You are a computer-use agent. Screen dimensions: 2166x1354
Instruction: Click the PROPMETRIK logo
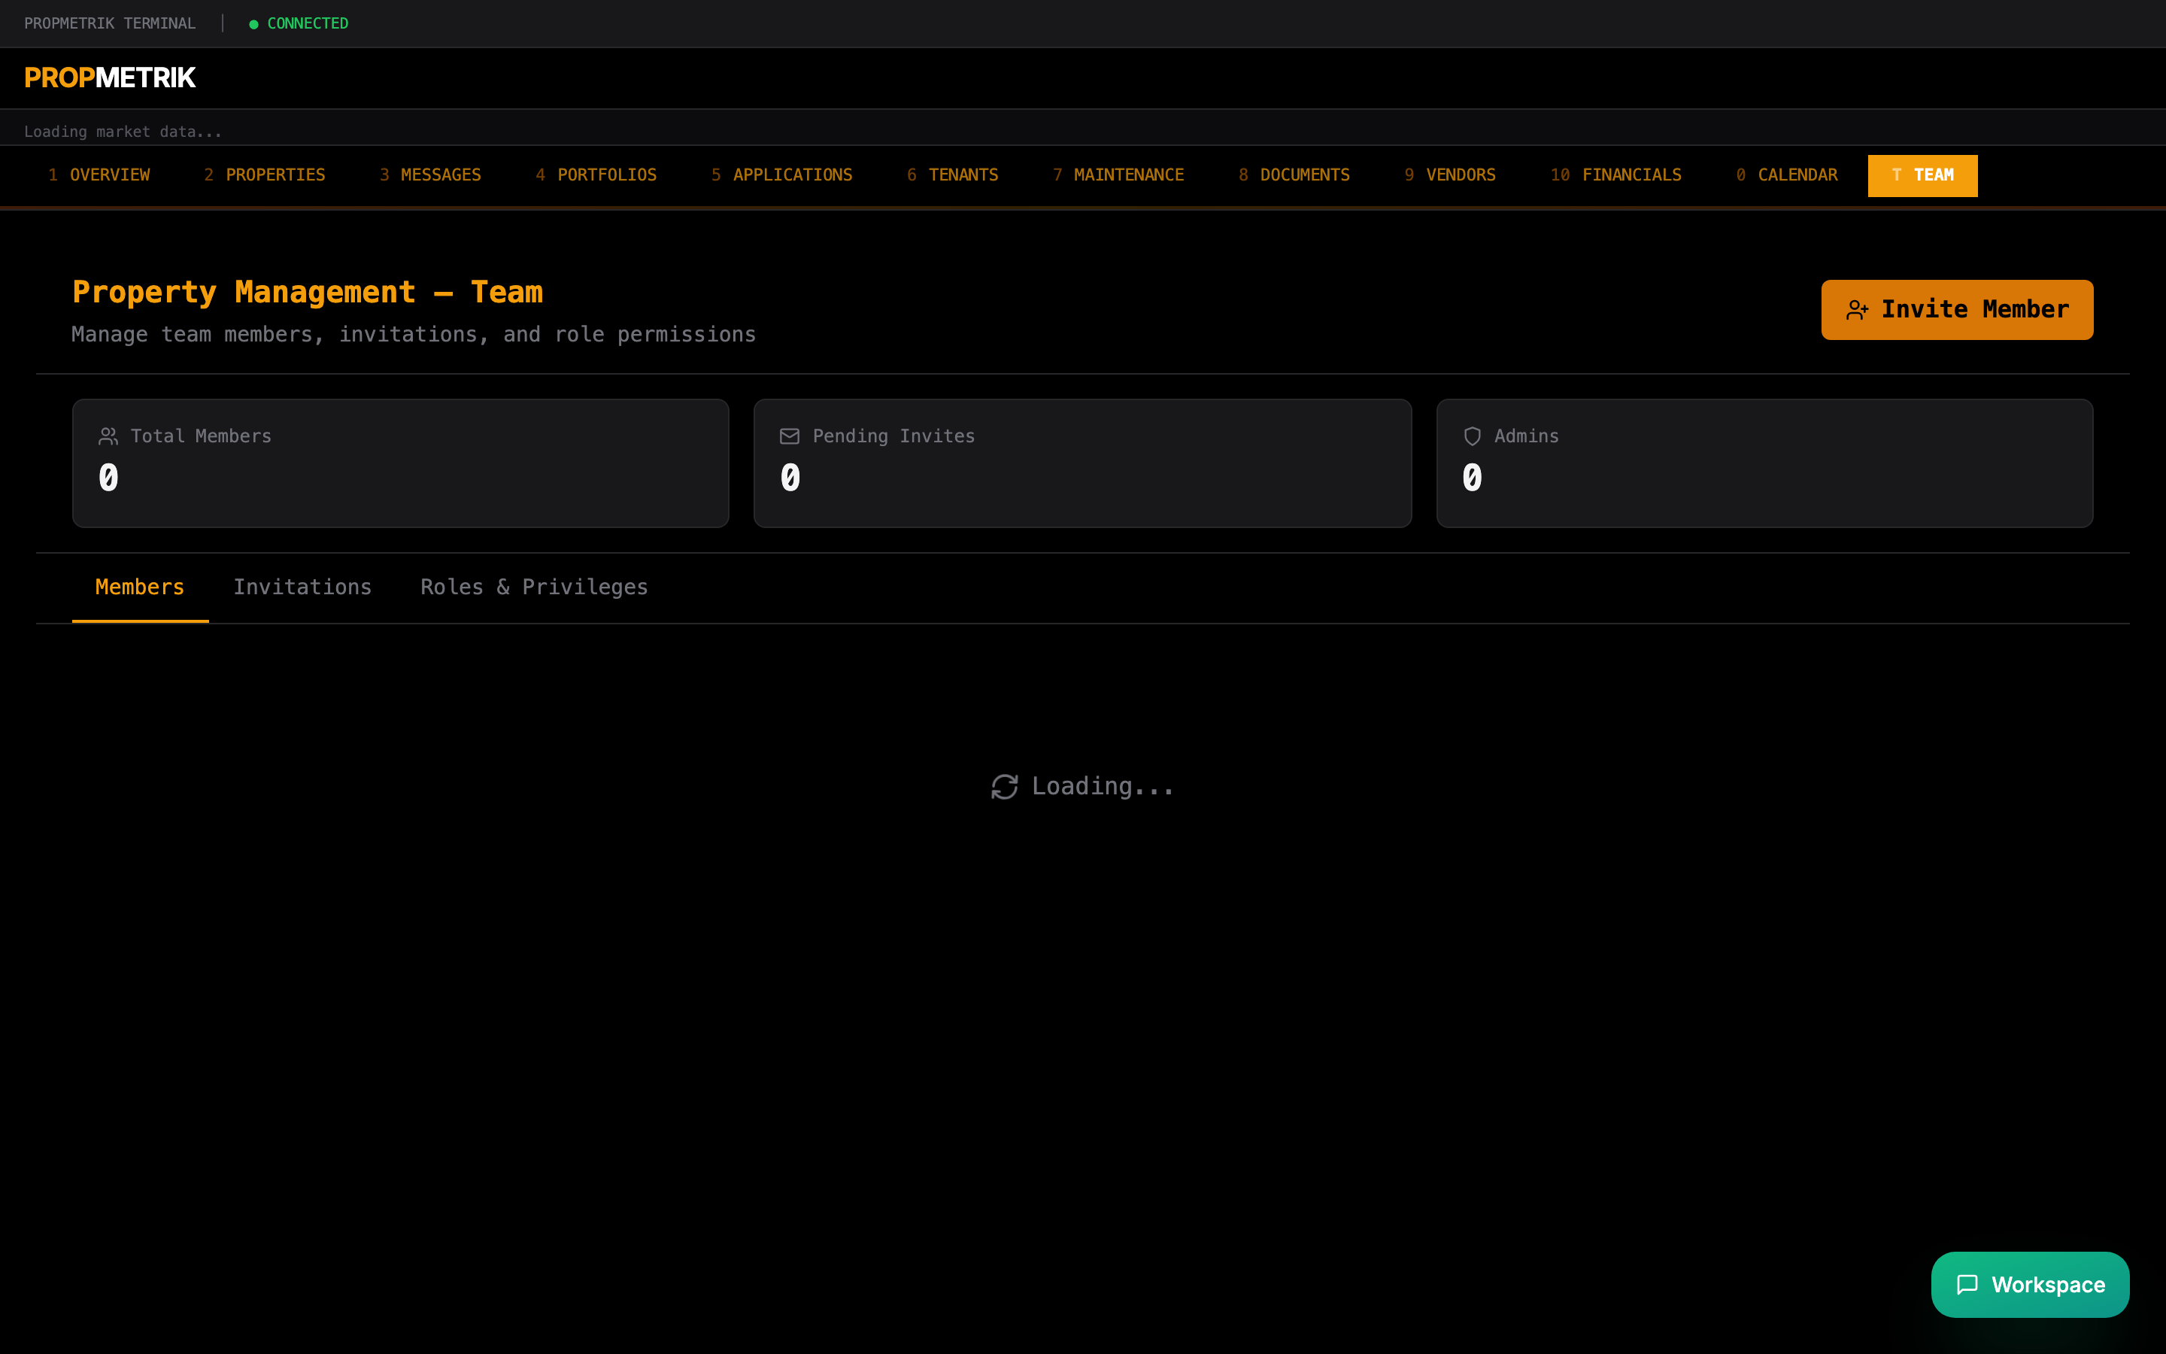point(109,78)
